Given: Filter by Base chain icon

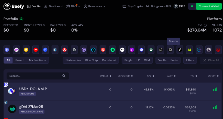Looking at the screenshot, I should click(x=141, y=50).
